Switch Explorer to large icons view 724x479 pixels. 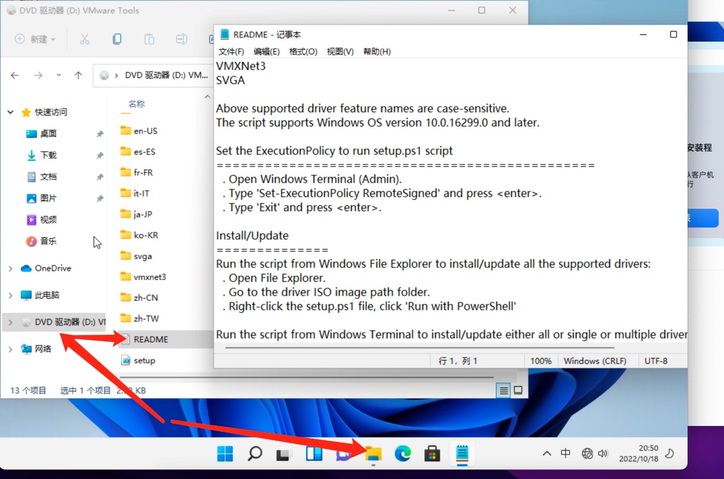point(518,391)
